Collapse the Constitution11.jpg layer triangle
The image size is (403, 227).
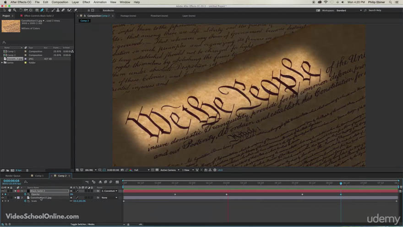click(x=16, y=198)
